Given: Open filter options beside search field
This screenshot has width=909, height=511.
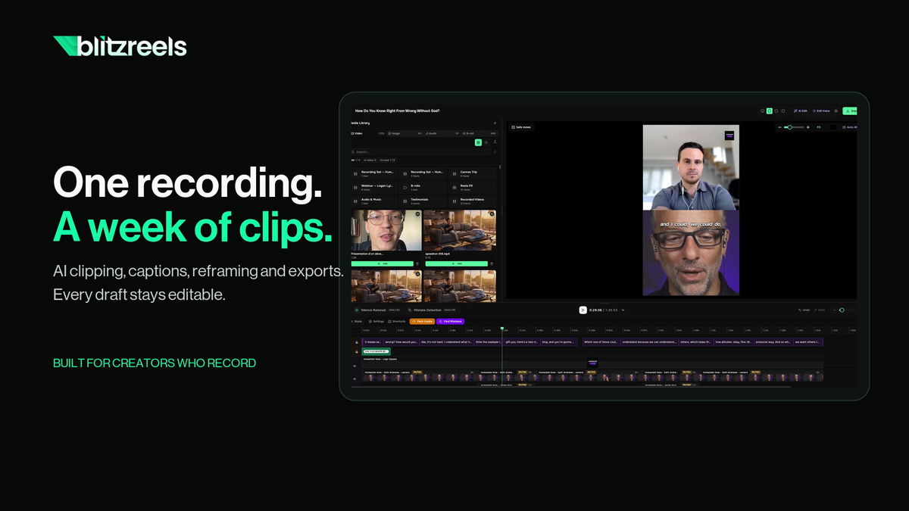Looking at the screenshot, I should 495,152.
